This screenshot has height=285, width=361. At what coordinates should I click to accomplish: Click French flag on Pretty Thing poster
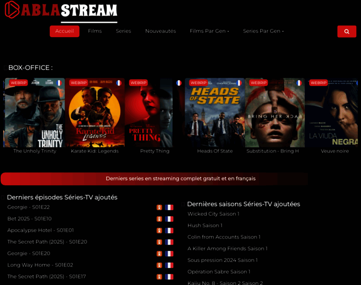(x=179, y=83)
